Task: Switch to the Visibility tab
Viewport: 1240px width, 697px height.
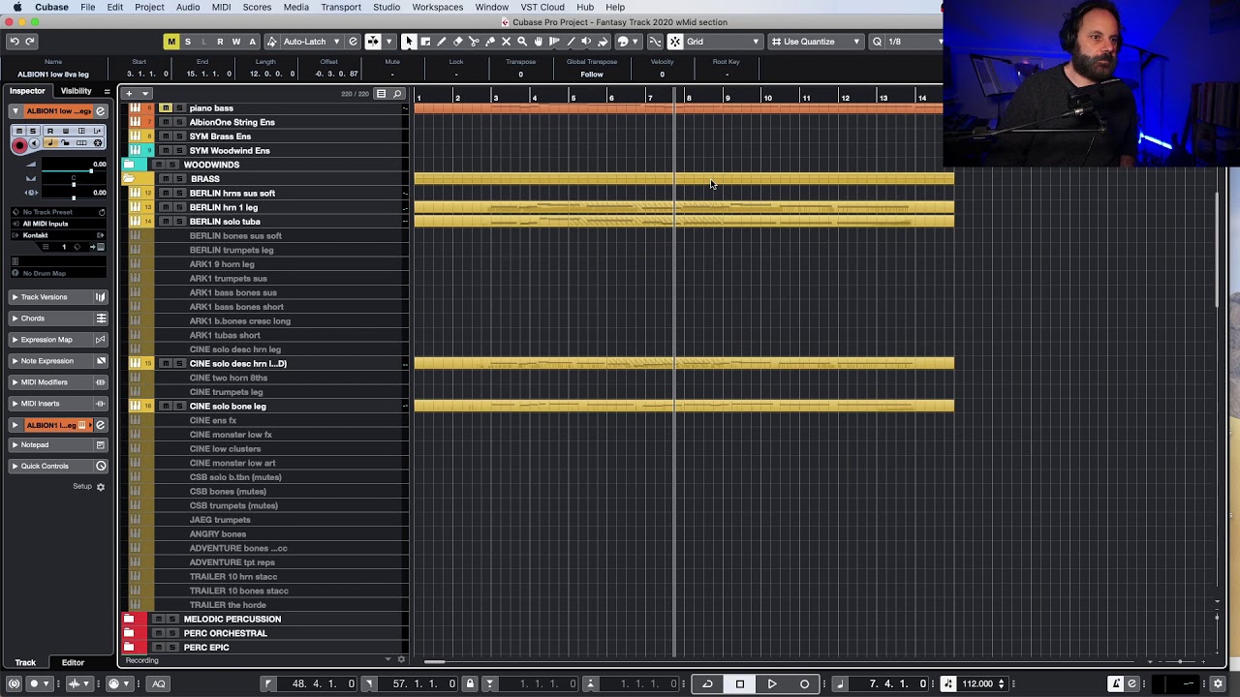Action: coord(76,91)
